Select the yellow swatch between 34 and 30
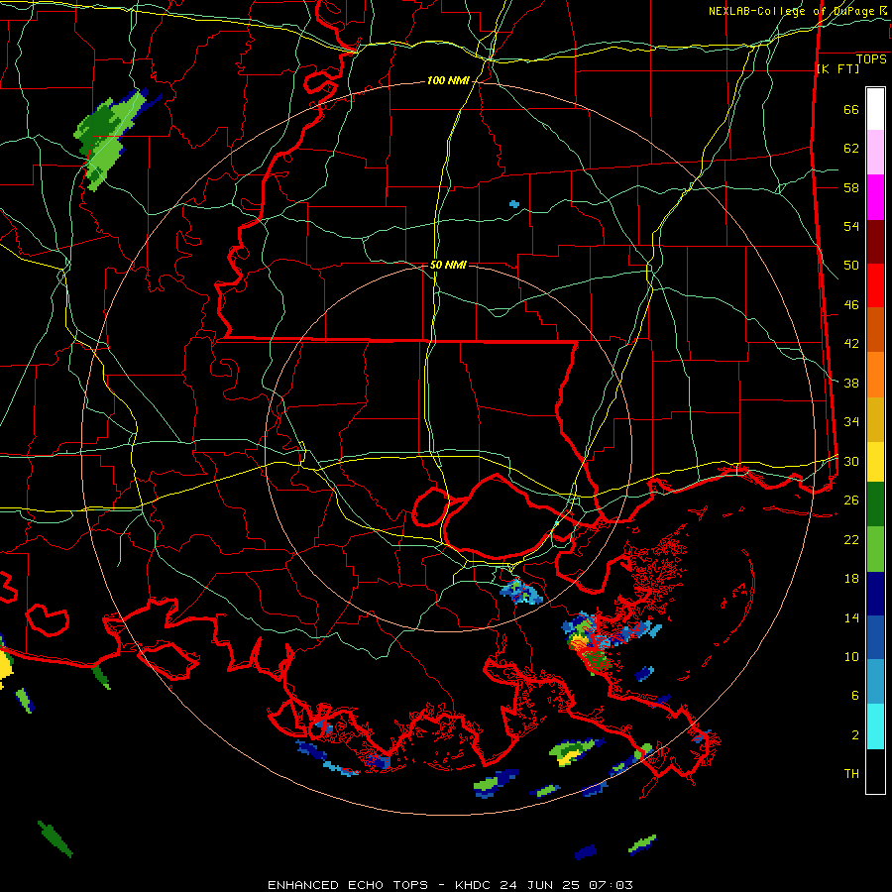This screenshot has width=892, height=892. coord(875,462)
